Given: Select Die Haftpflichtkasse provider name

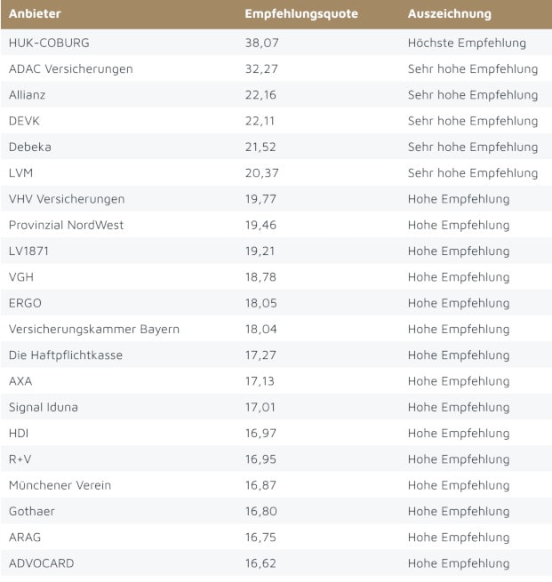Looking at the screenshot, I should 66,355.
